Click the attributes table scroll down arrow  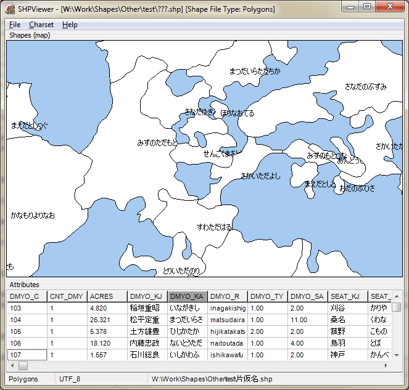tap(397, 355)
